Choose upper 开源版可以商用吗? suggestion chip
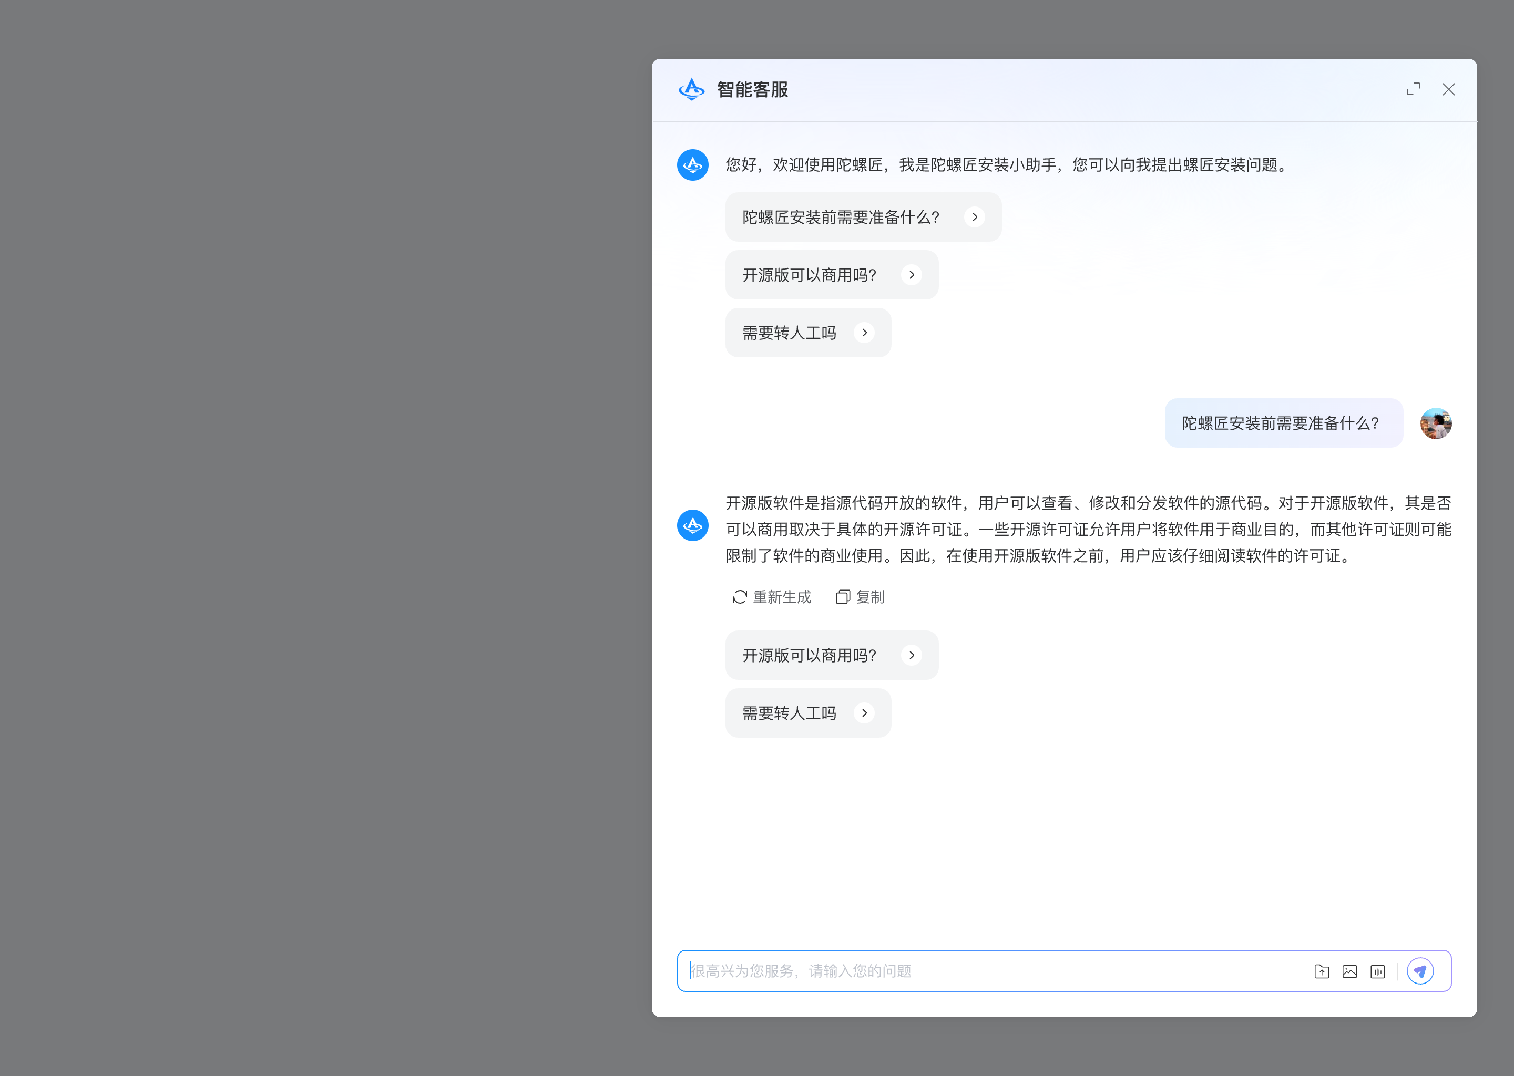1514x1076 pixels. pyautogui.click(x=832, y=275)
